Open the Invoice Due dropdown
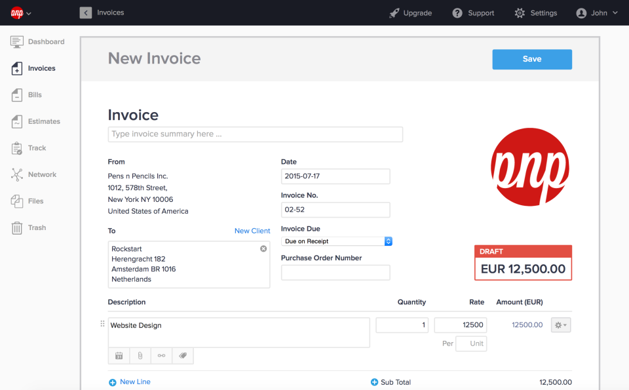The width and height of the screenshot is (629, 390). [337, 241]
